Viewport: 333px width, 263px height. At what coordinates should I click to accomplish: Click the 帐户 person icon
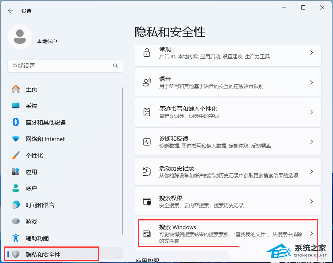point(16,188)
